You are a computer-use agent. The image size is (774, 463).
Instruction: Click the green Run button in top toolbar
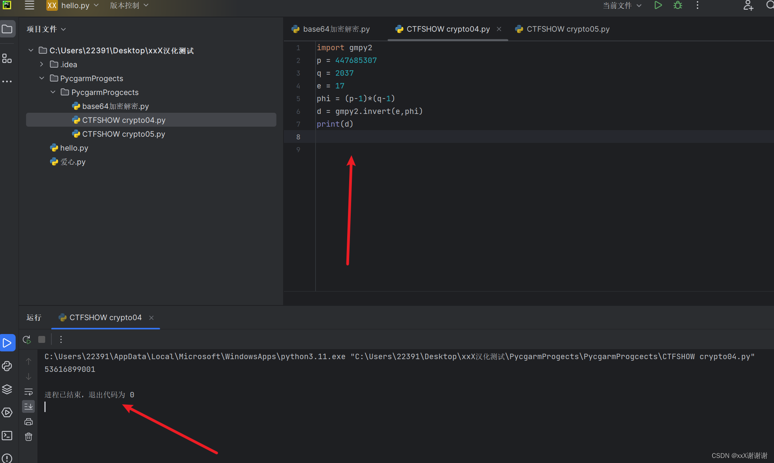pos(658,5)
